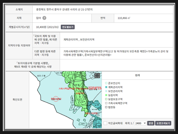
Task: Select the text 계획관리지역 , 보전관리지역
Action: pos(79,39)
